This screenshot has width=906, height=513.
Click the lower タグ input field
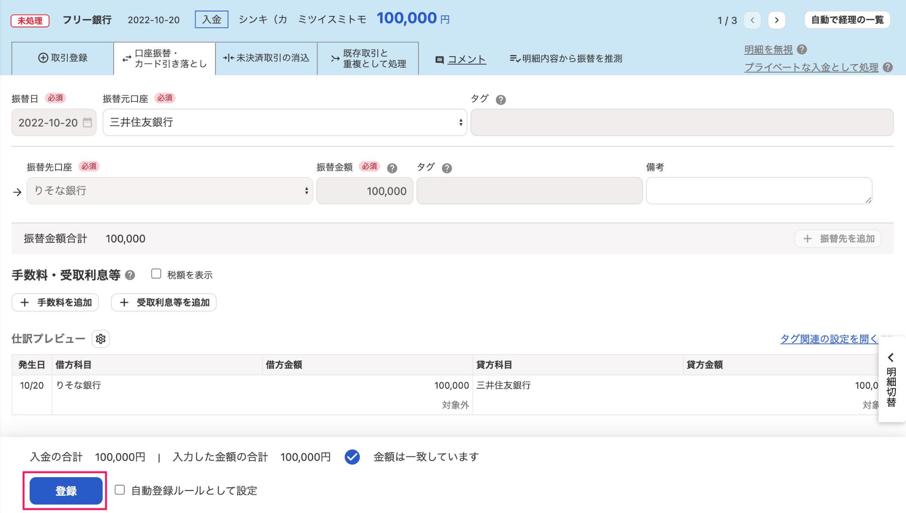[x=530, y=191]
